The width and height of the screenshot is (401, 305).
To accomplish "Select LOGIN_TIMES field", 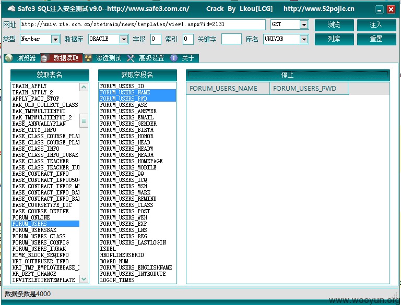I will coord(137,280).
